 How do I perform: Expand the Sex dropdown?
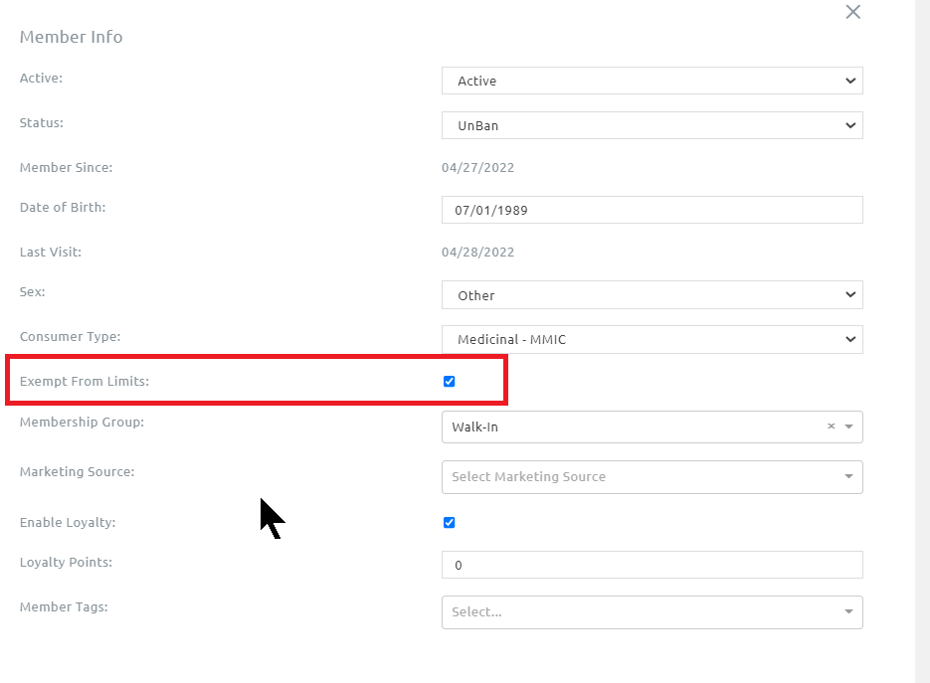tap(651, 295)
